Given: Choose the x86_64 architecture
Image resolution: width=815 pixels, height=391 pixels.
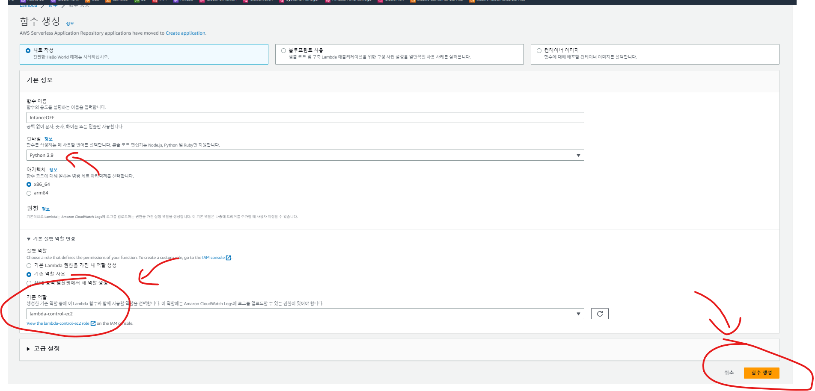Looking at the screenshot, I should tap(29, 185).
